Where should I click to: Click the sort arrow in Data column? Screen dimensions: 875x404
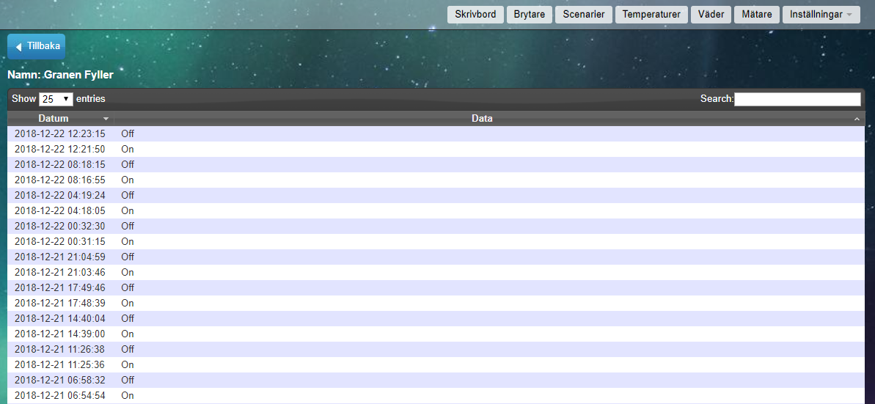point(857,119)
